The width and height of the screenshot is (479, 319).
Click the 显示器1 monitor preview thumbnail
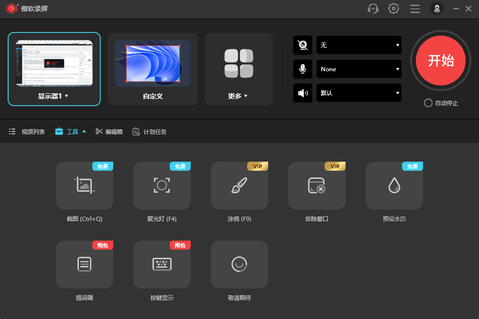(x=54, y=64)
